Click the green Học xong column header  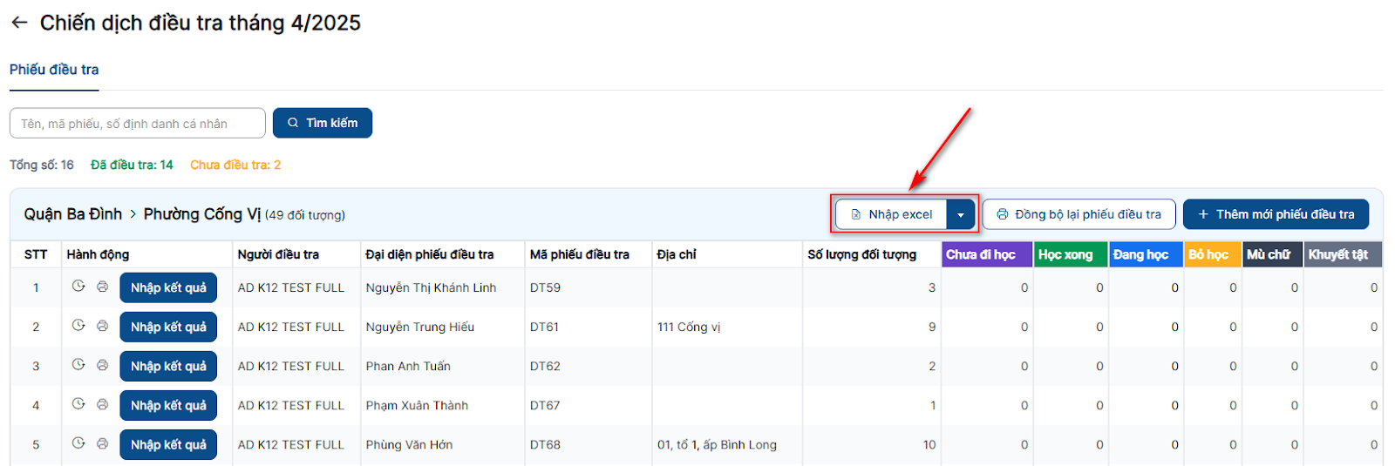click(1065, 254)
